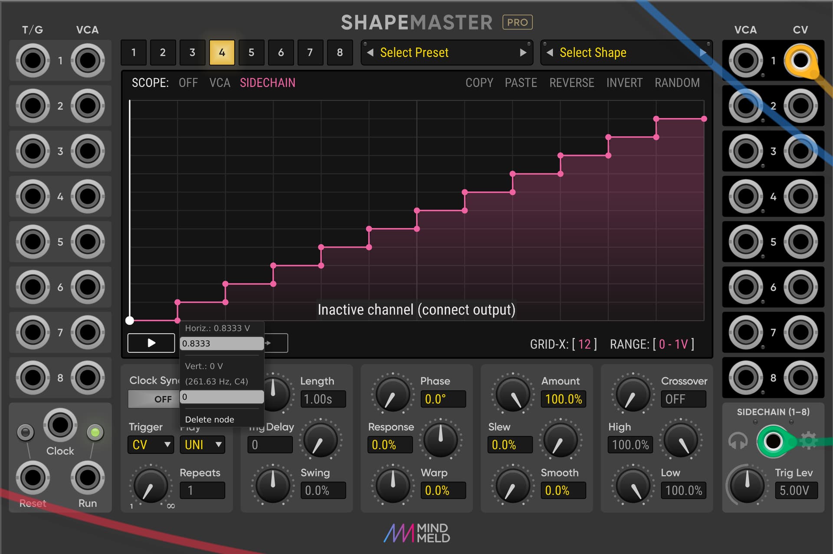Click the Amount knob
The image size is (833, 554).
click(513, 394)
